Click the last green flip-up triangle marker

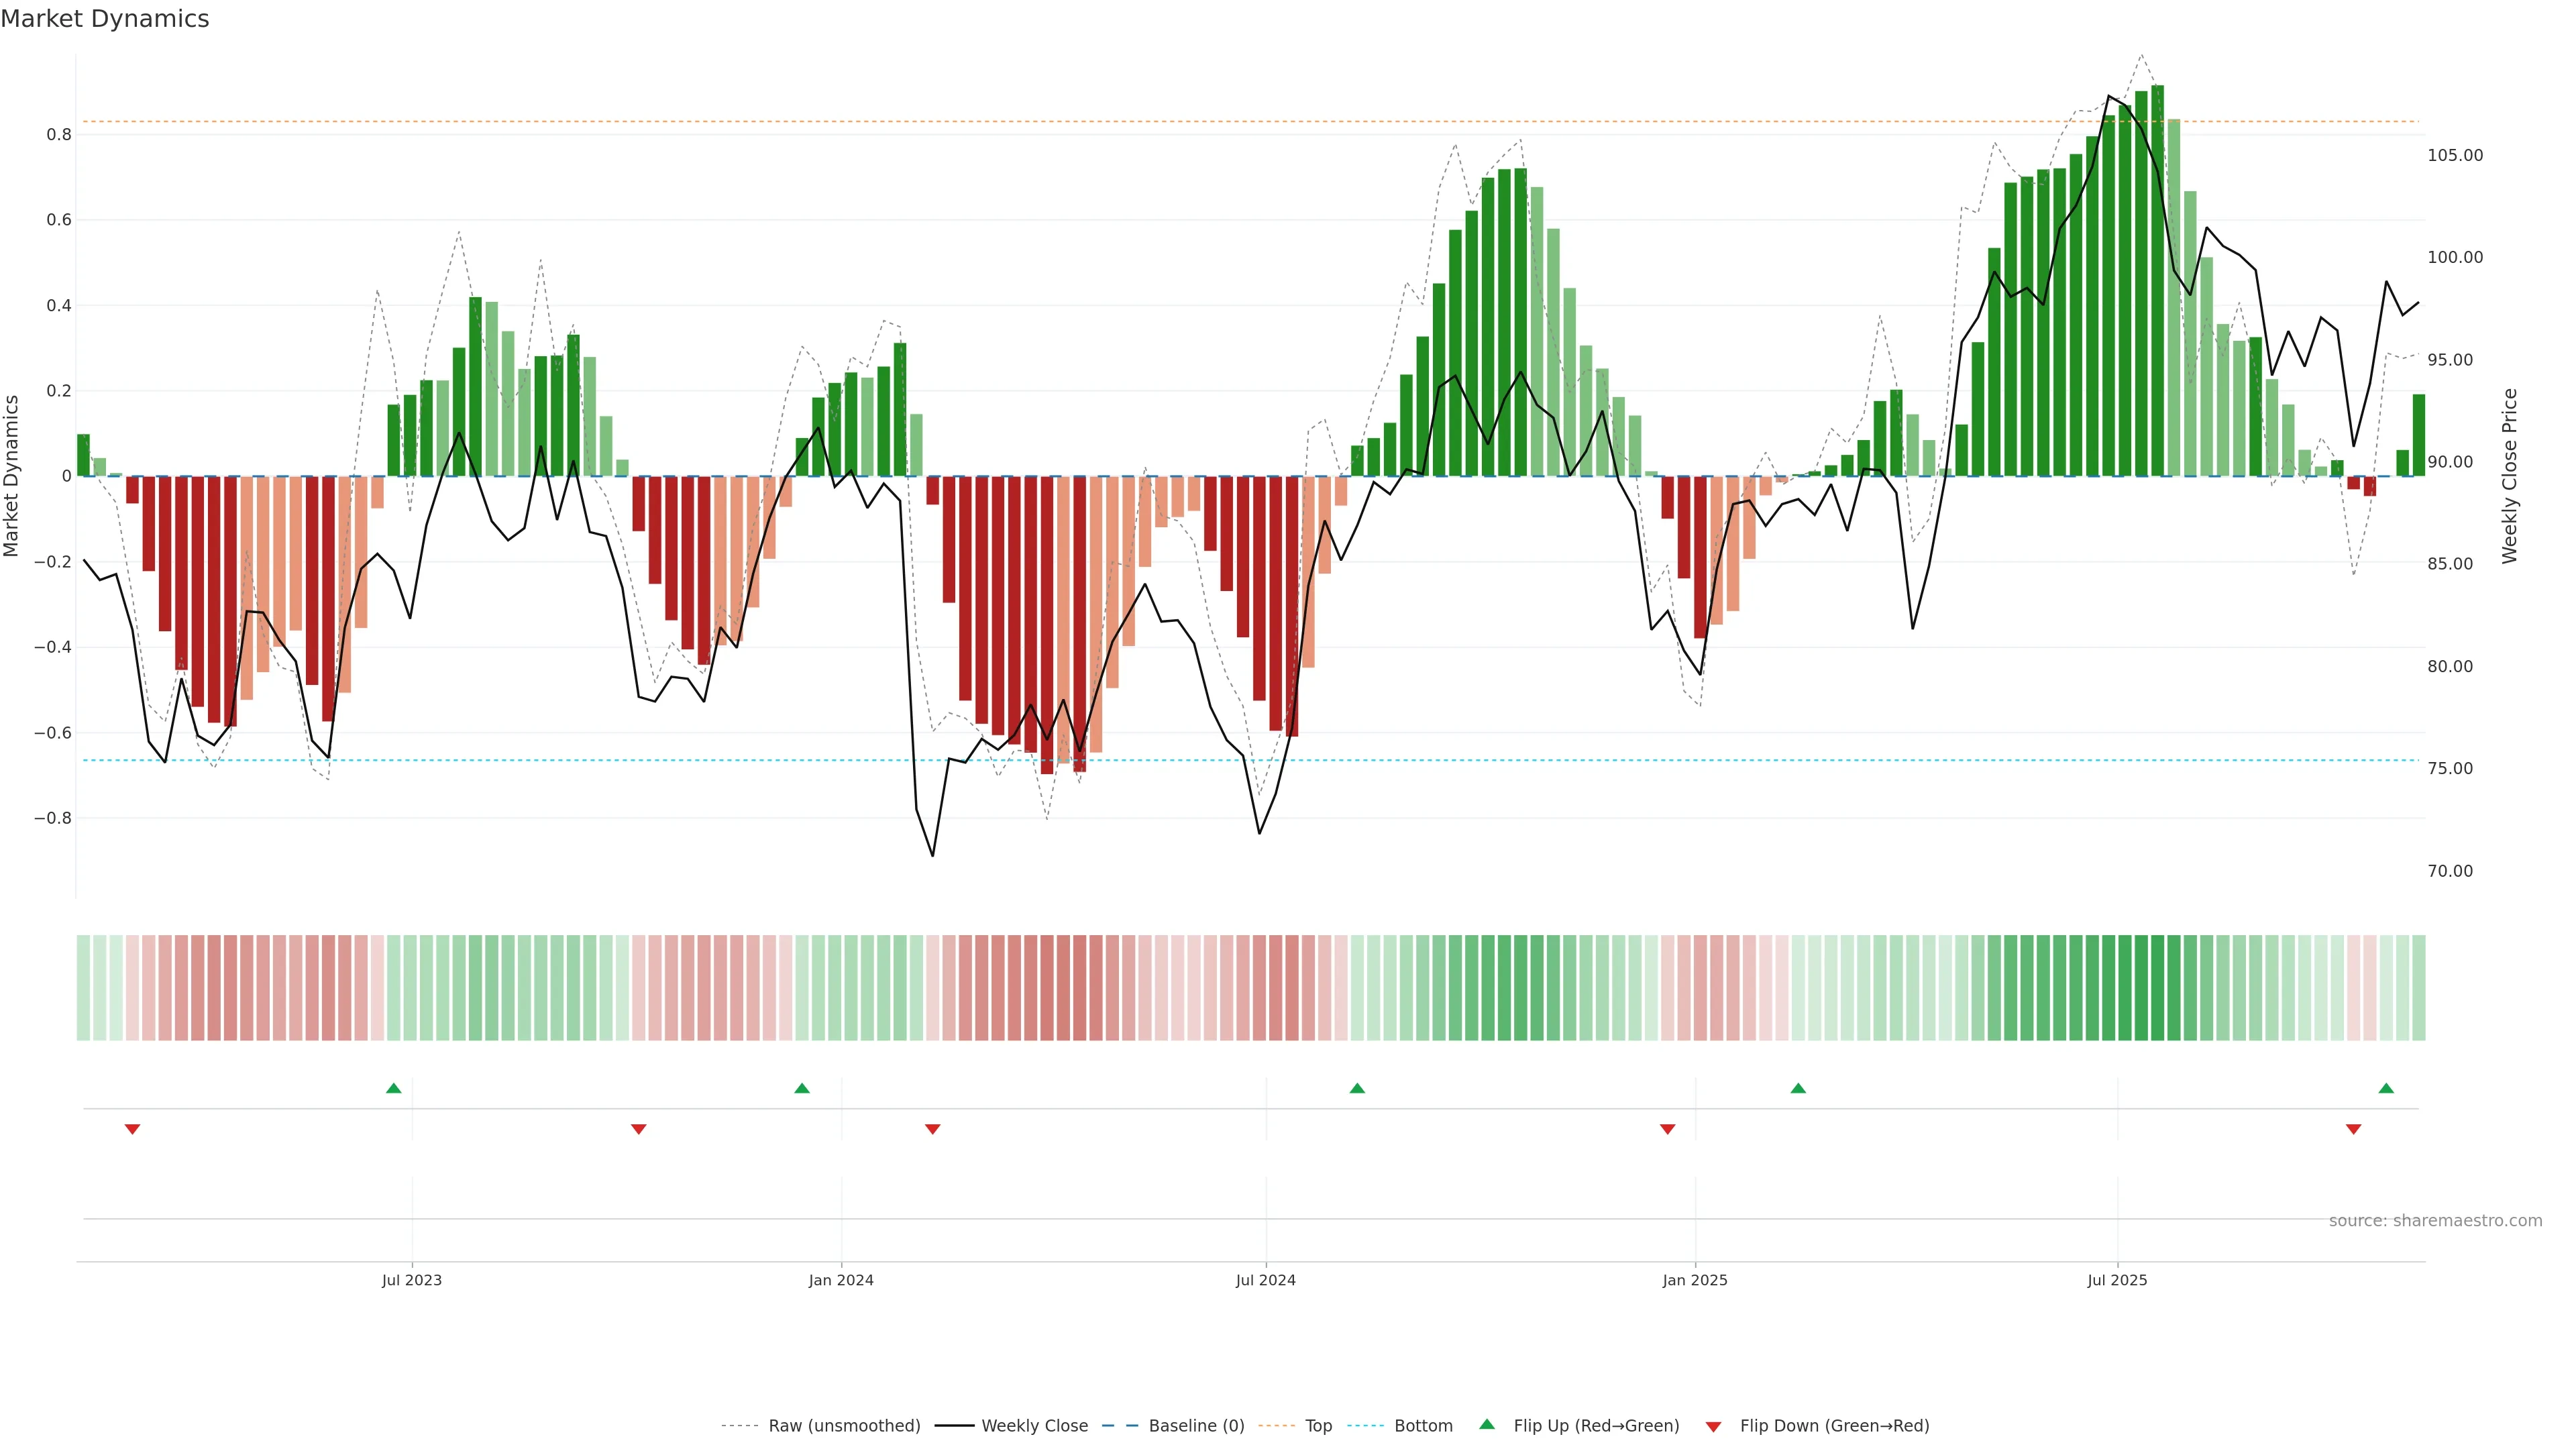2386,1088
